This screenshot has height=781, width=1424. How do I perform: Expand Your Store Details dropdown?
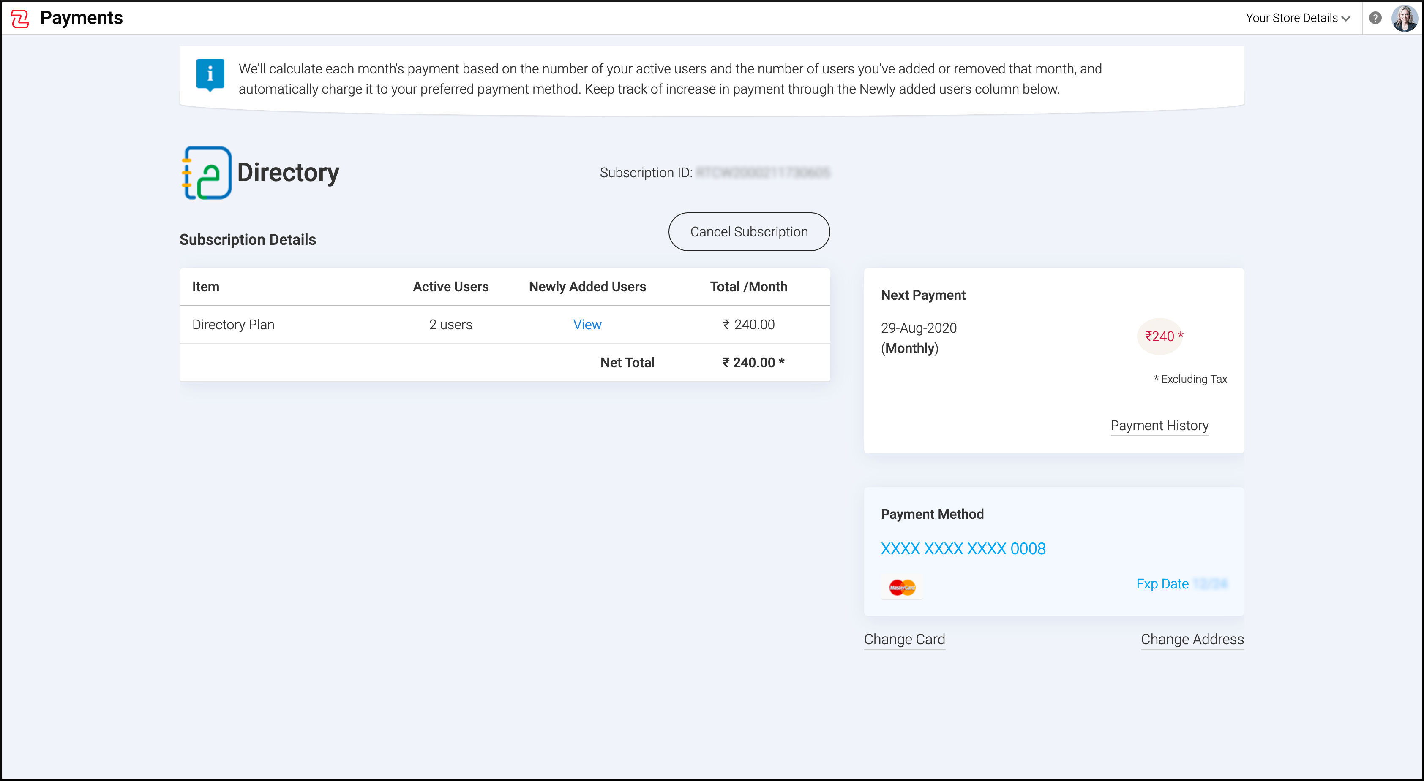[x=1297, y=18]
